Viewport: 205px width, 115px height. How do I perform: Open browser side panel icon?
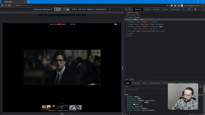click(178, 6)
